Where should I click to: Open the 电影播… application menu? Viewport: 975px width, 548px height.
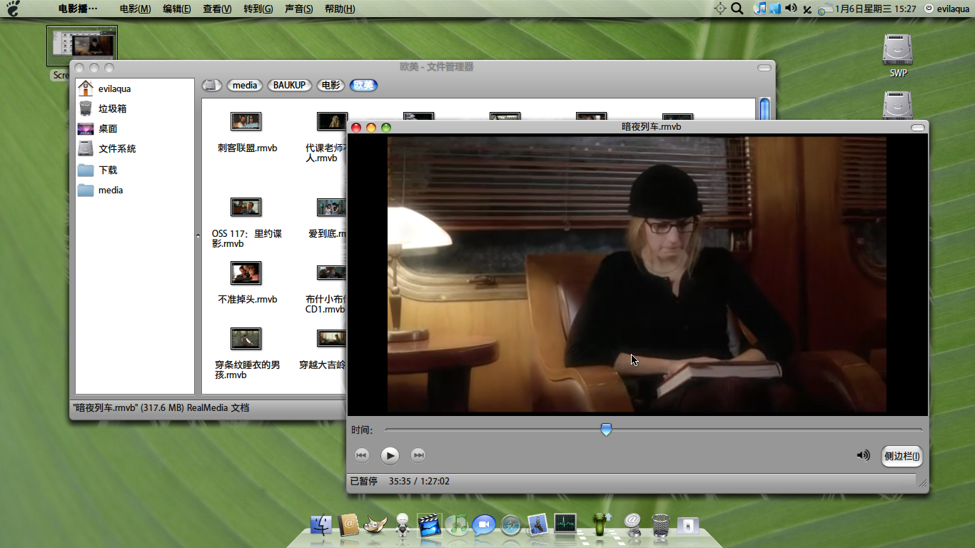(x=78, y=9)
